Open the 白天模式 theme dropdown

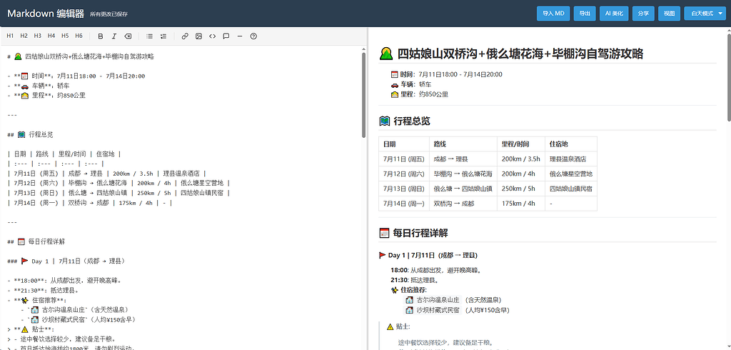pos(705,14)
